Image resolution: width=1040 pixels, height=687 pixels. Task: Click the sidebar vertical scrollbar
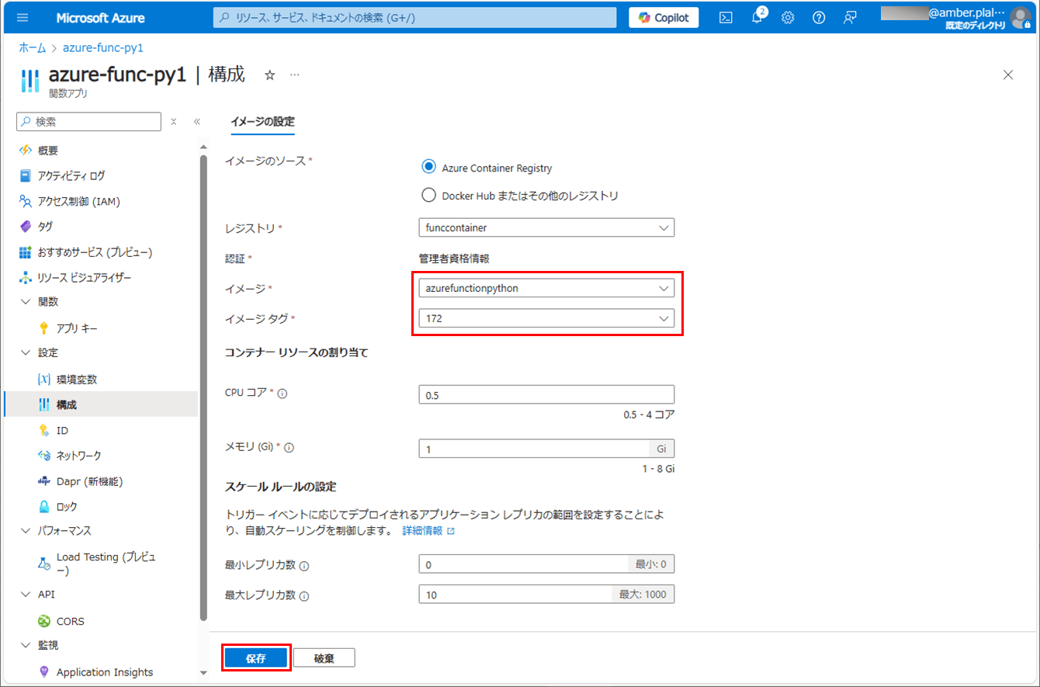203,388
